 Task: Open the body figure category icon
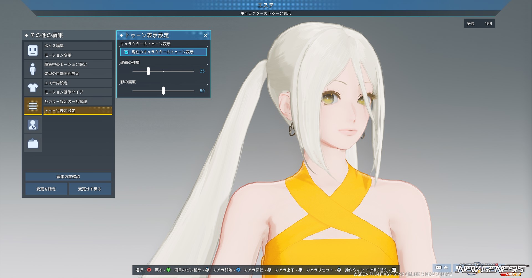[33, 69]
